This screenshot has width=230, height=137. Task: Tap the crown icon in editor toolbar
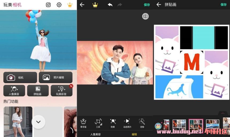point(95,5)
